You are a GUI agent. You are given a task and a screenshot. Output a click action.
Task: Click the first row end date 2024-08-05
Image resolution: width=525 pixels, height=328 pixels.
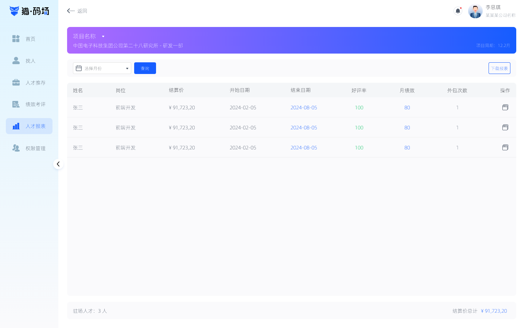click(304, 108)
